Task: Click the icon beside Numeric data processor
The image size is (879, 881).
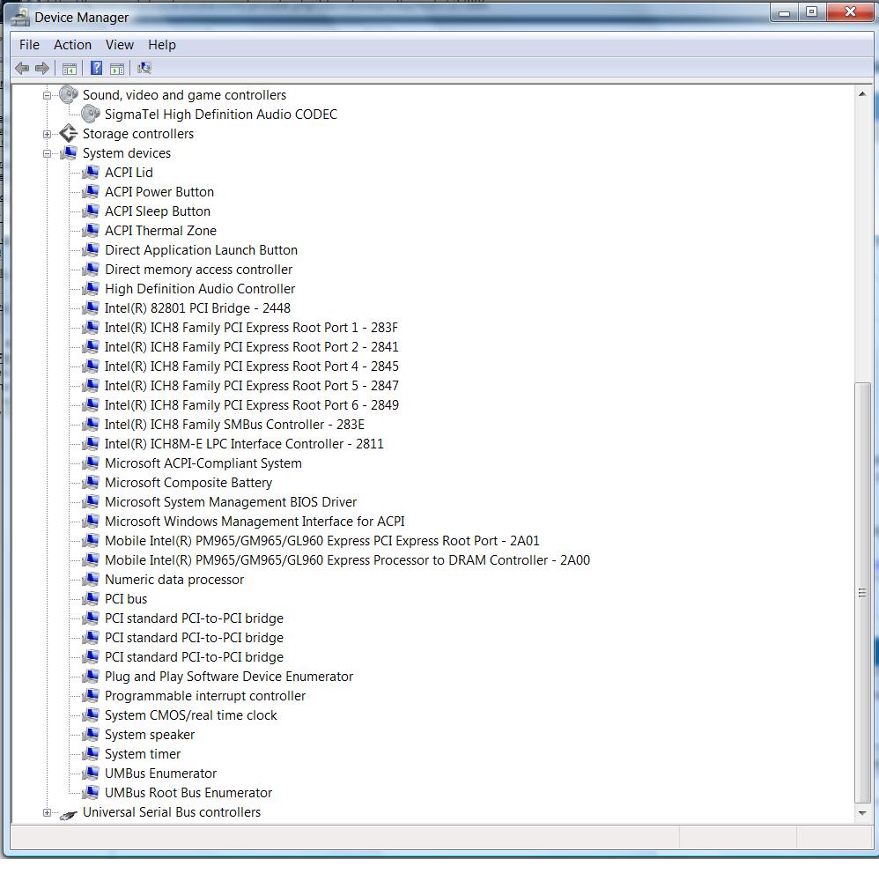Action: (91, 580)
